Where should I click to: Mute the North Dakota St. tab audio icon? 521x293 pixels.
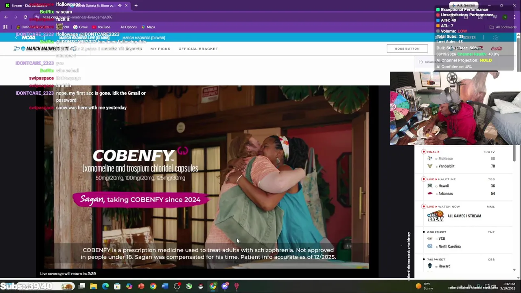[120, 6]
